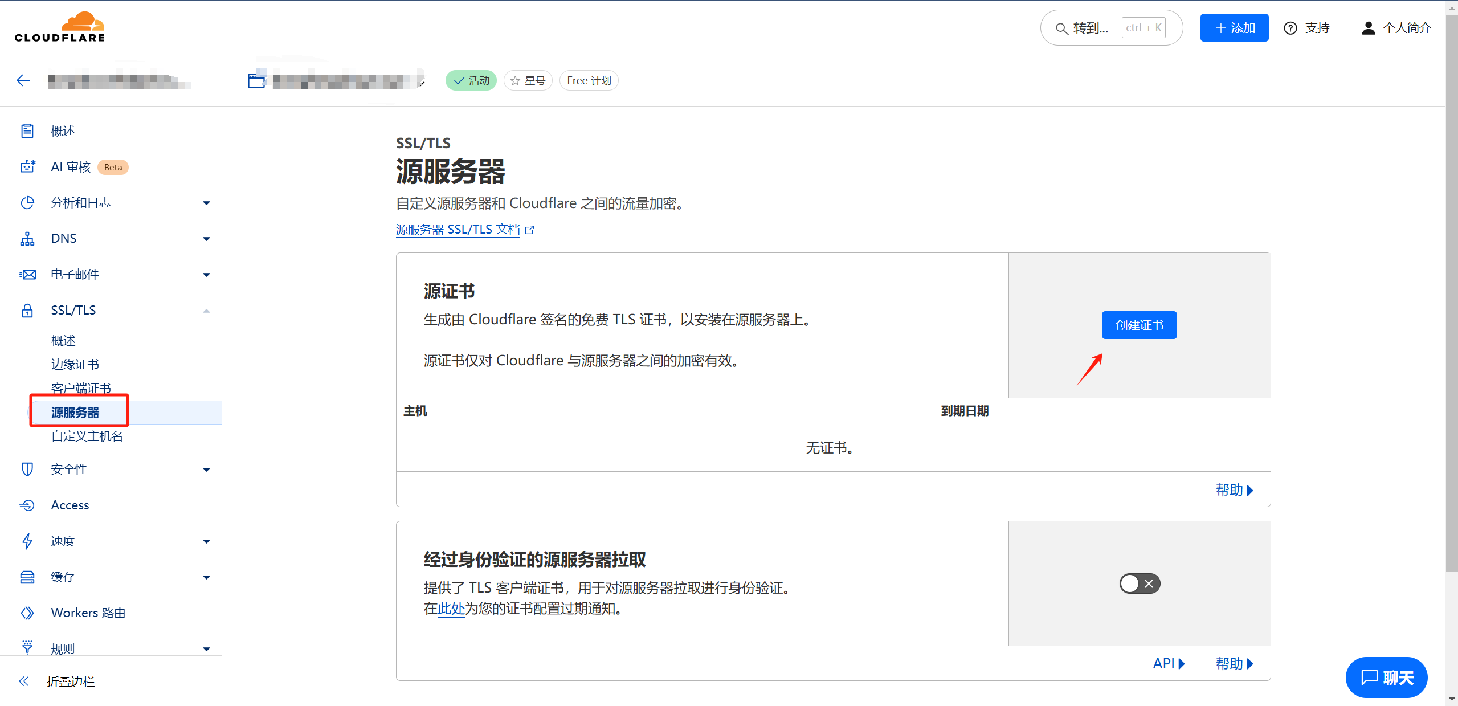Click the 分析和日志 pie chart icon
The height and width of the screenshot is (706, 1458).
click(27, 202)
